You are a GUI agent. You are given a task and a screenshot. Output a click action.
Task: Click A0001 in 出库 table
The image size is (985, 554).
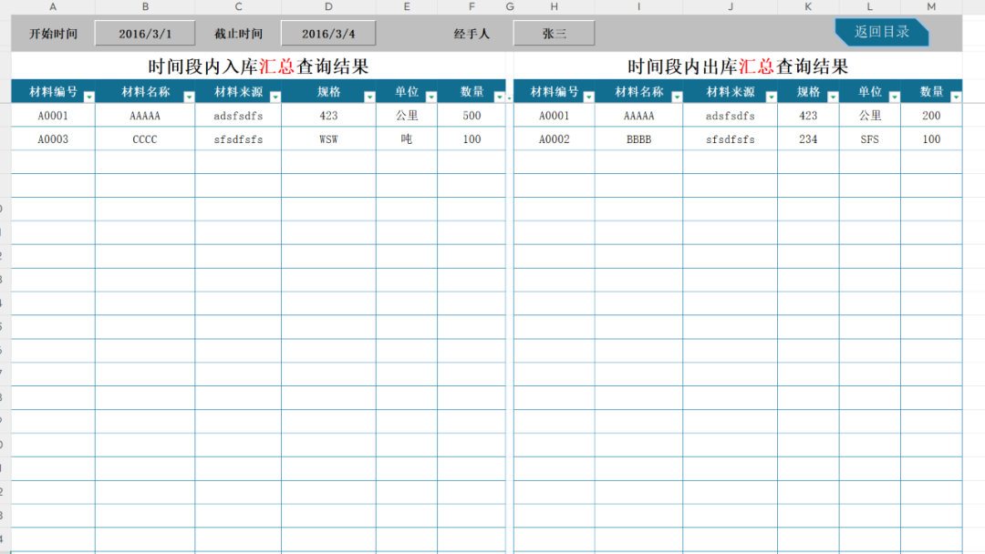tap(555, 116)
